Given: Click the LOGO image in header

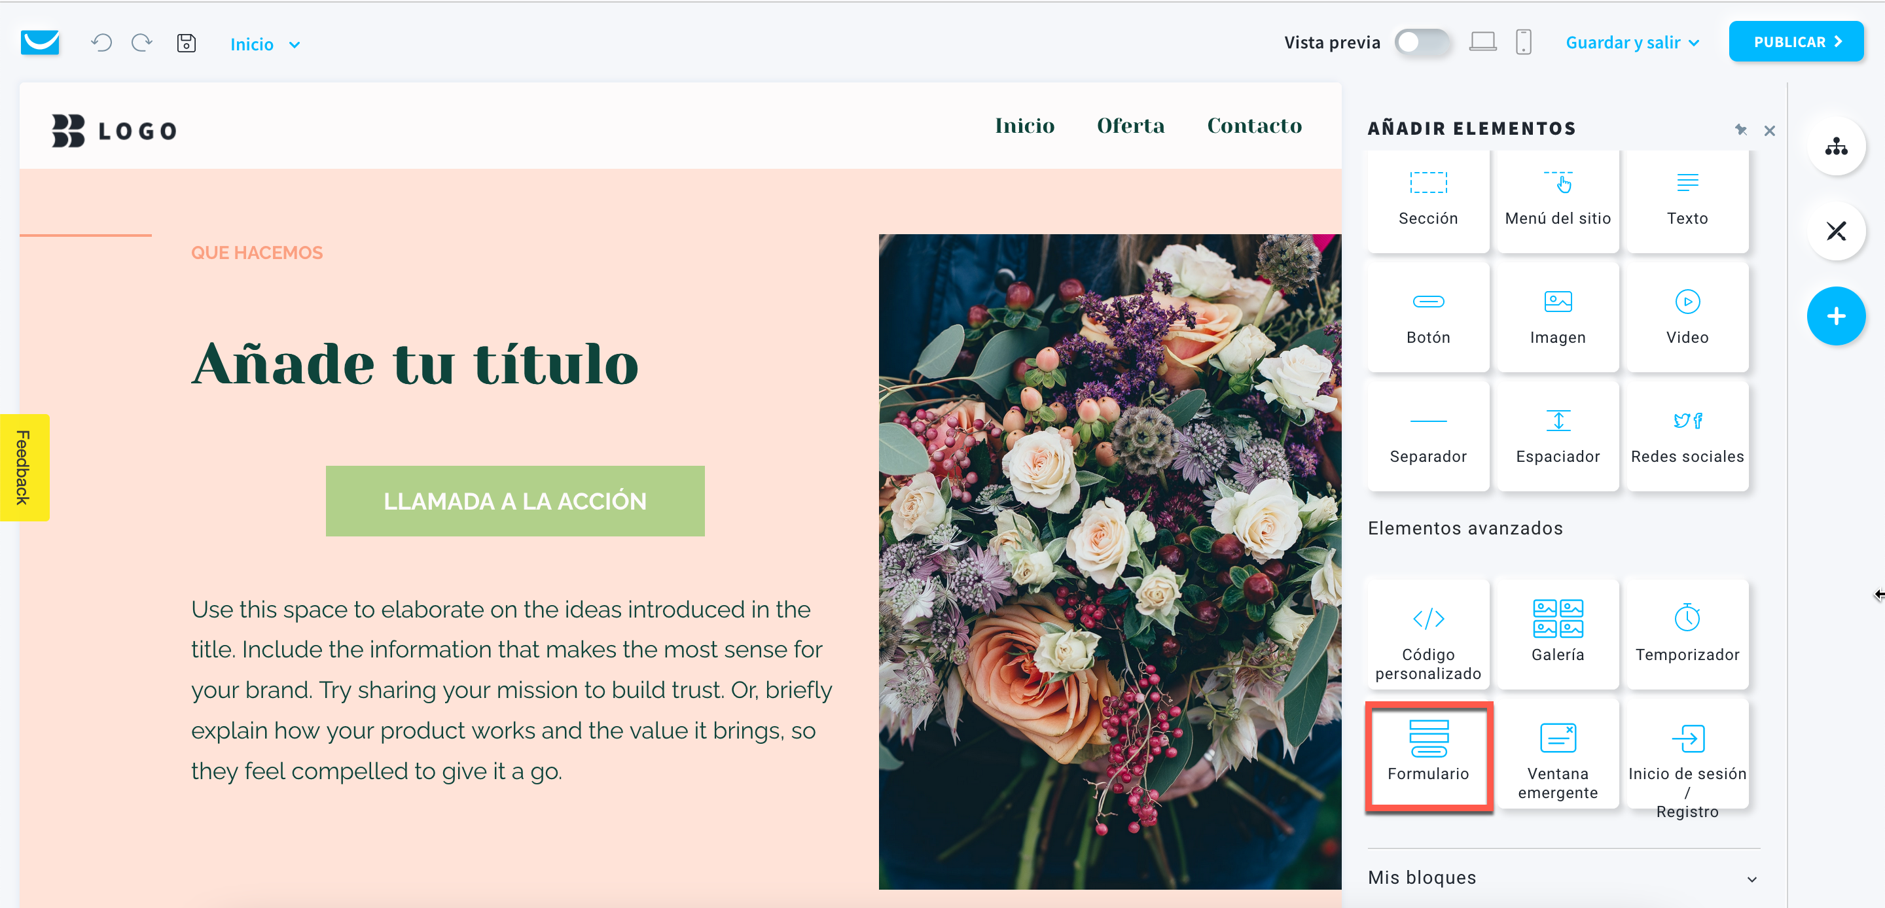Looking at the screenshot, I should point(114,131).
